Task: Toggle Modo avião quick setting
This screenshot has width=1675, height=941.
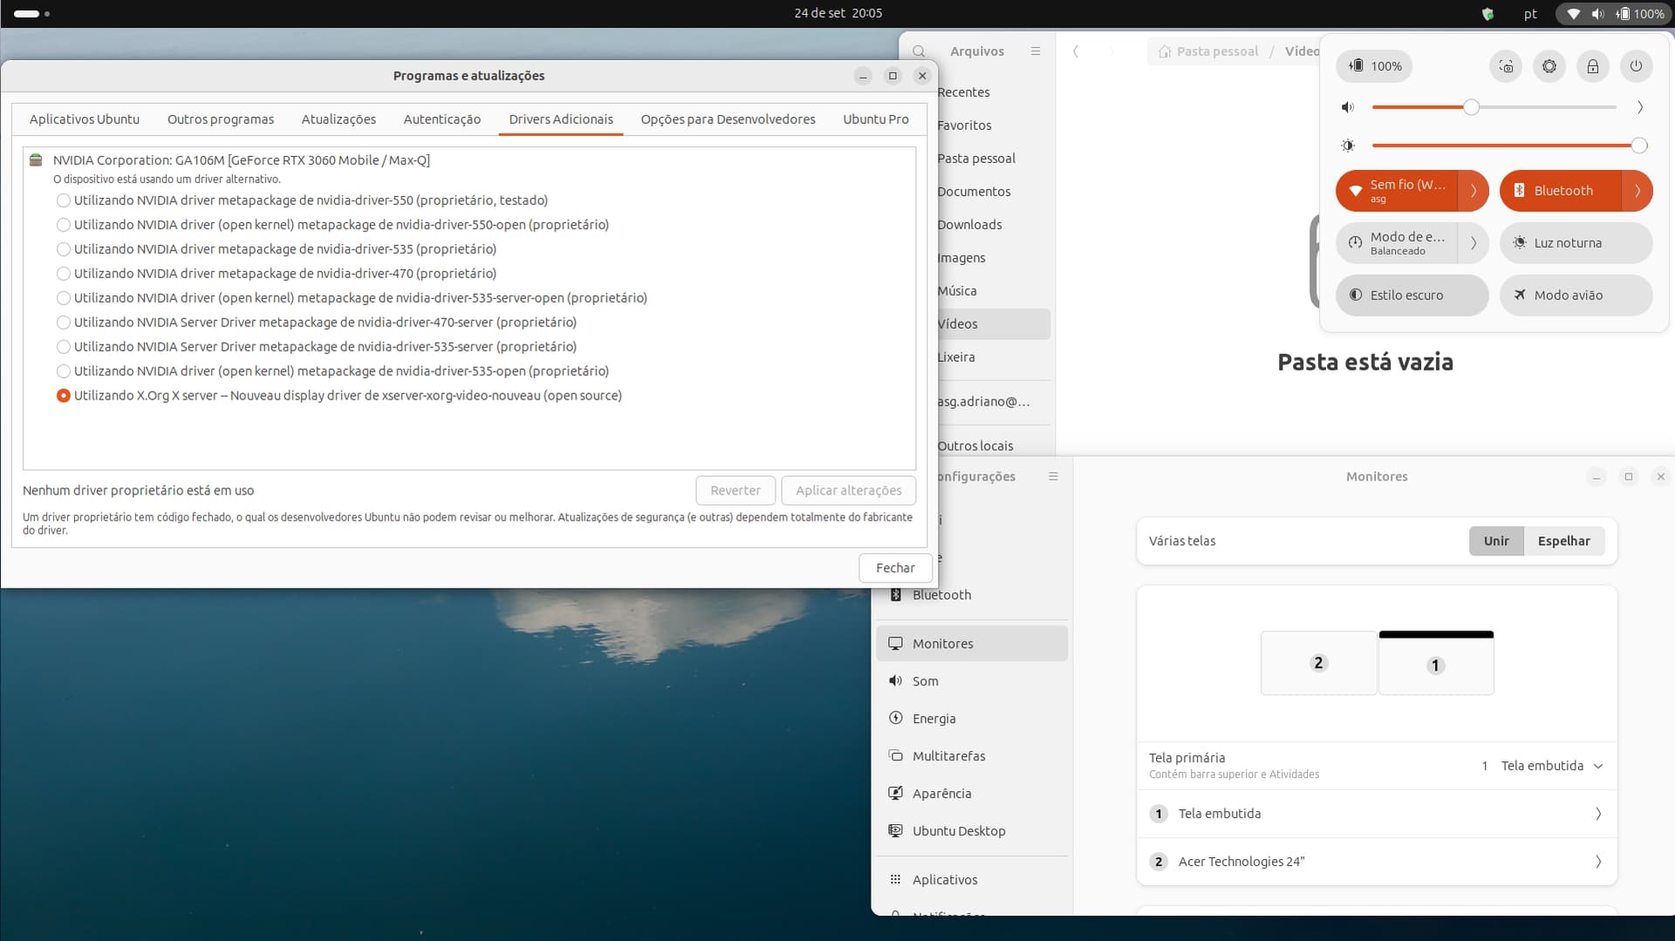Action: pyautogui.click(x=1576, y=296)
